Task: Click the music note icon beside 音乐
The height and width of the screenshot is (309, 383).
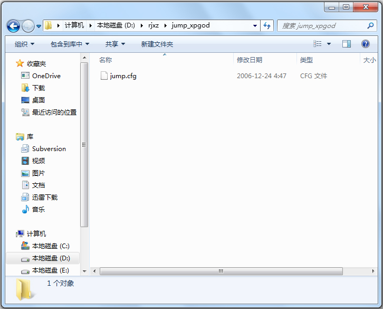Action: tap(25, 209)
